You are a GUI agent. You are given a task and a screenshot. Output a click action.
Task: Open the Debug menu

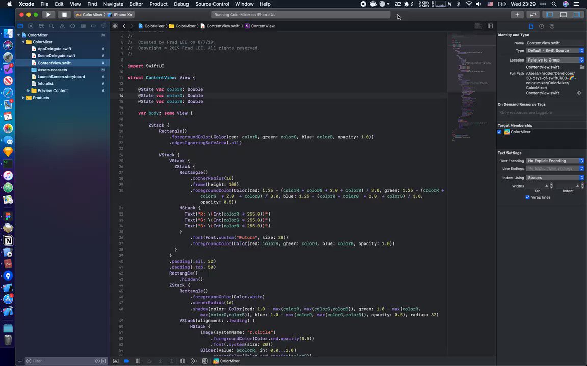181,4
